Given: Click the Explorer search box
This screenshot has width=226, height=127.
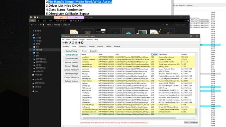Looking at the screenshot, I should [x=179, y=25].
